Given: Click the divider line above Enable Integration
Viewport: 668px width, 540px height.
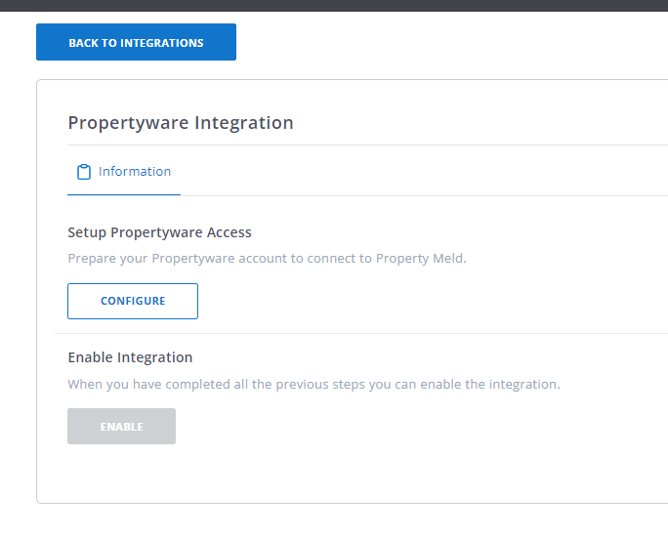Looking at the screenshot, I should (352, 333).
